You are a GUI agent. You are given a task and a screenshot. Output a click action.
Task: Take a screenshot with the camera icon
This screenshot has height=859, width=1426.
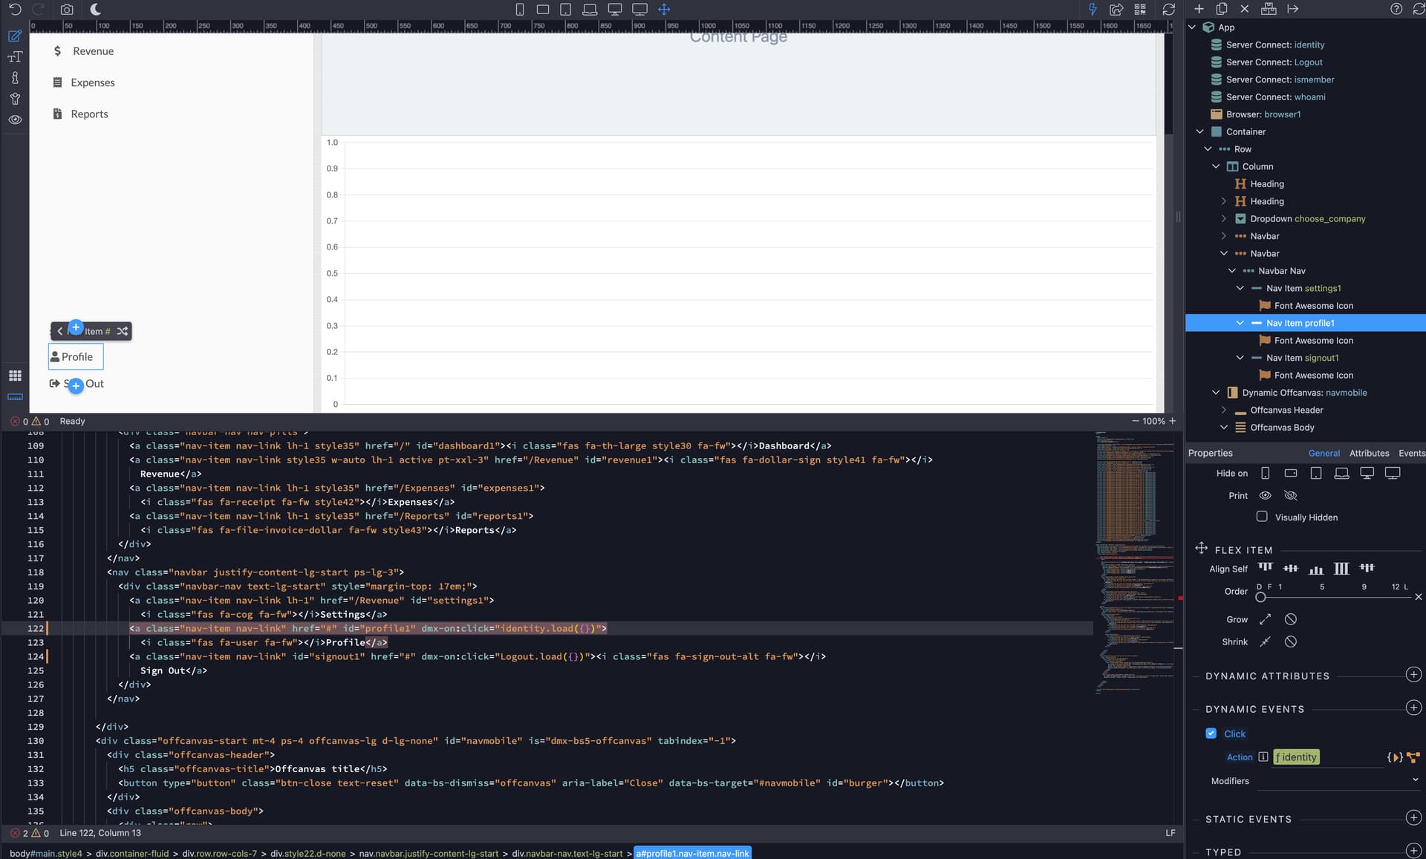click(x=67, y=10)
